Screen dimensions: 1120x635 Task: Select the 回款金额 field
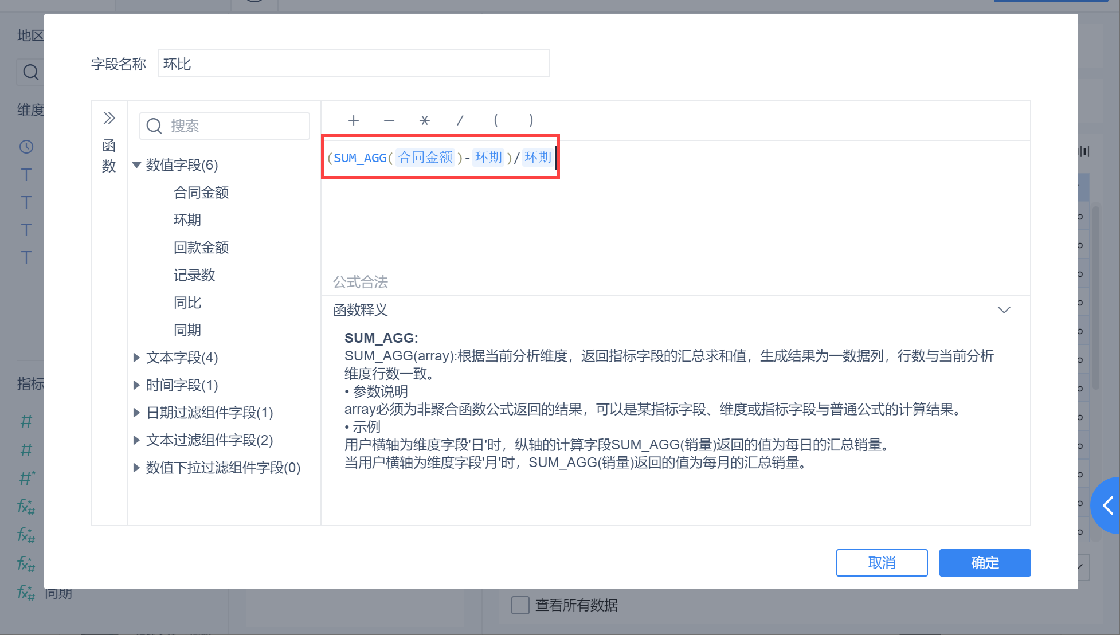pos(201,248)
